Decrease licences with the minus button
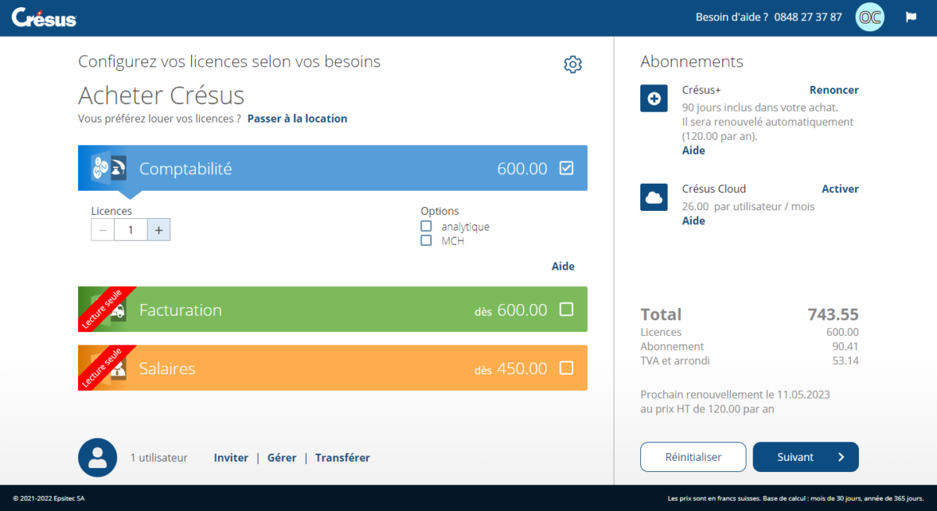The height and width of the screenshot is (511, 937). click(x=102, y=229)
